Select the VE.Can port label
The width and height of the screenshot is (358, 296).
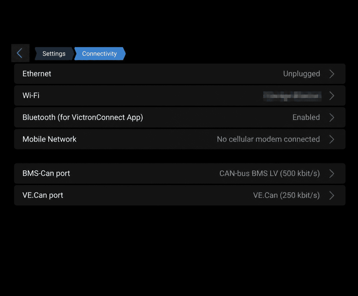43,195
